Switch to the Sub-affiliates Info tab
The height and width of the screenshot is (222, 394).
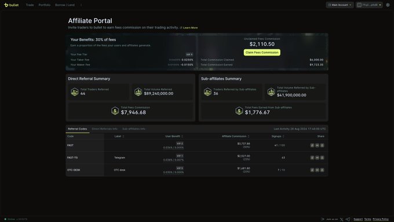click(134, 129)
